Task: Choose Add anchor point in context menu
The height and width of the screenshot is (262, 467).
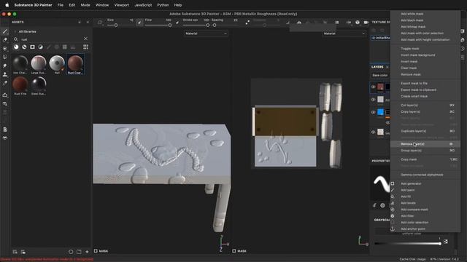Action: [x=425, y=229]
